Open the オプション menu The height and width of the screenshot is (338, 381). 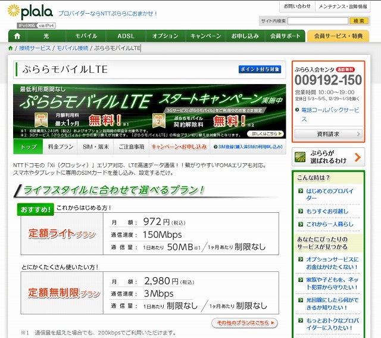[165, 36]
